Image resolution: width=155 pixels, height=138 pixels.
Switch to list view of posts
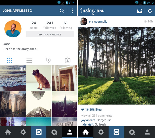(x=29, y=60)
